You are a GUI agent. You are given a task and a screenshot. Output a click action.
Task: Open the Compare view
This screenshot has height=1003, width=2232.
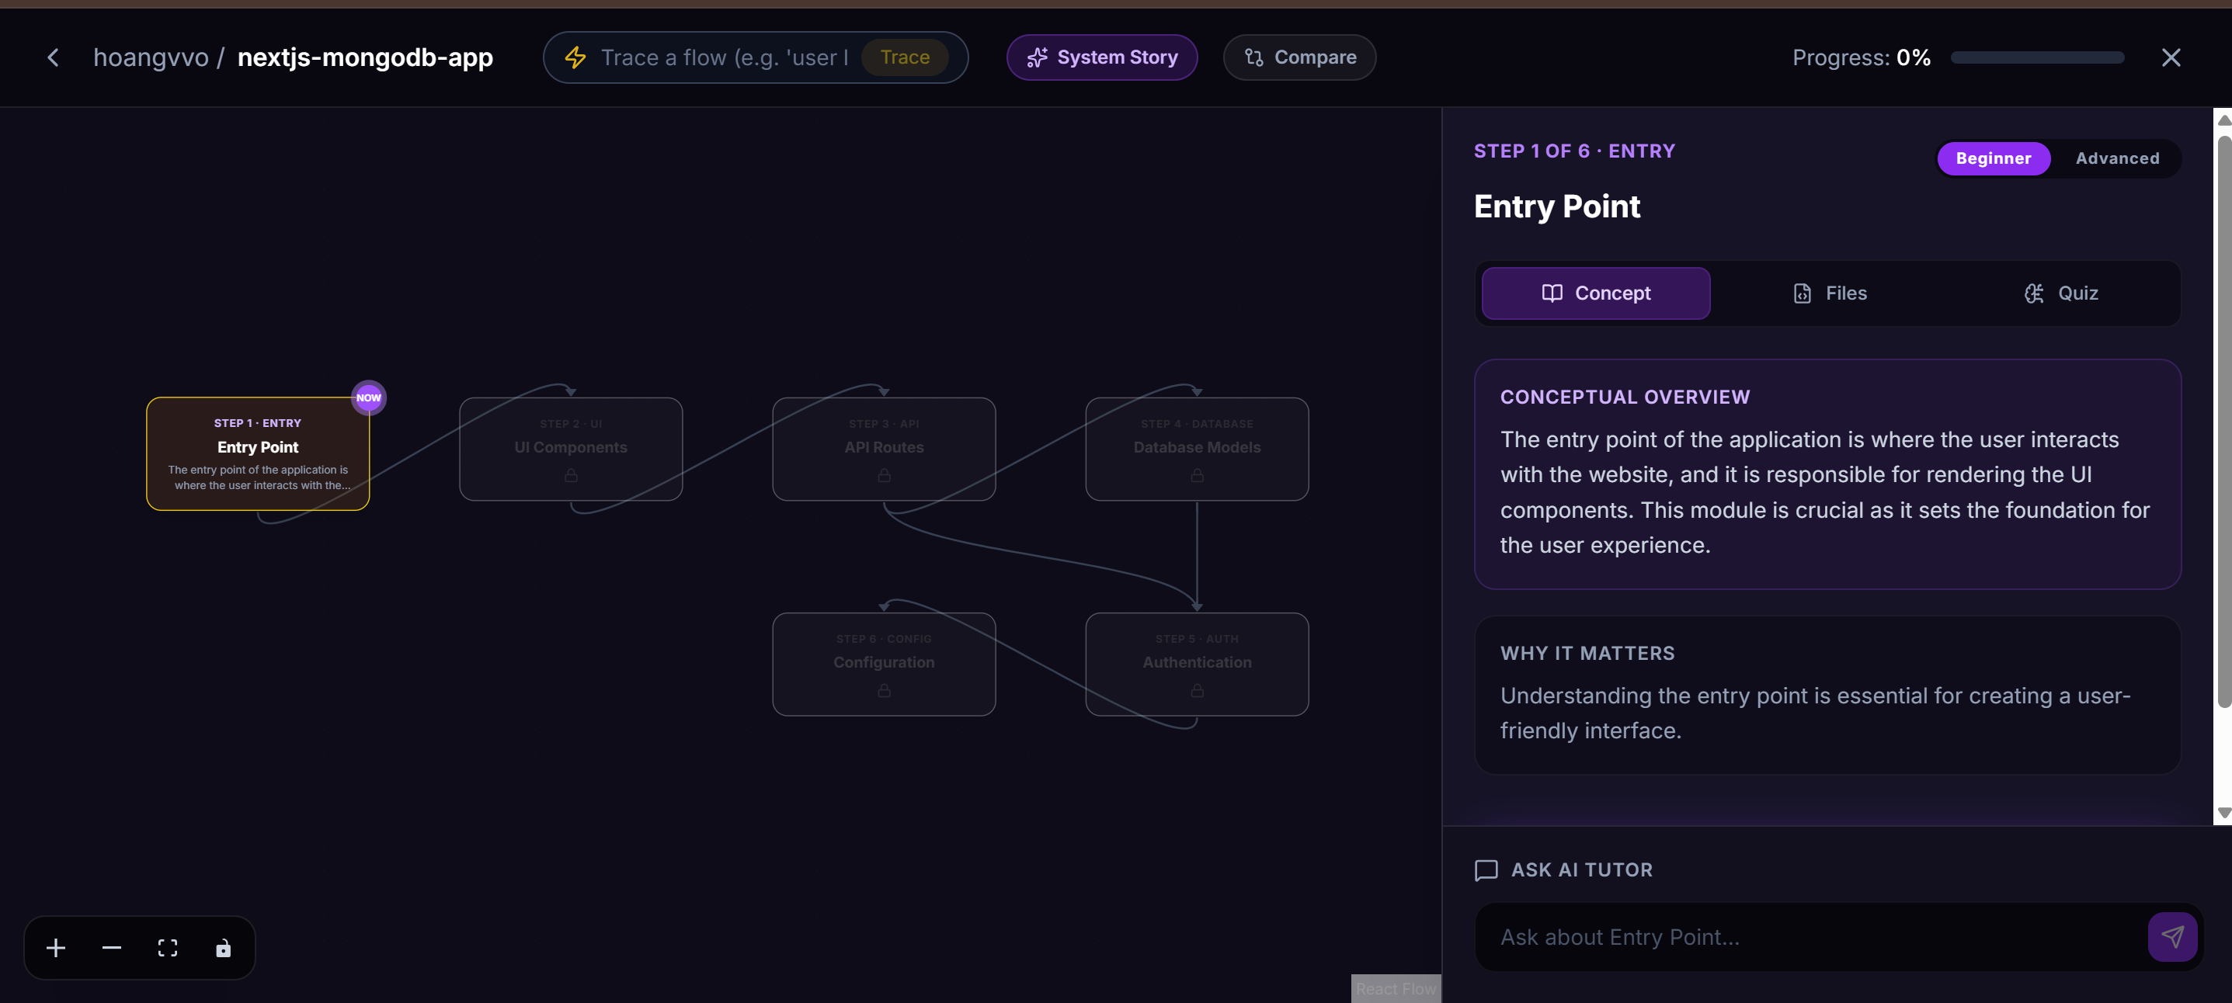tap(1299, 57)
